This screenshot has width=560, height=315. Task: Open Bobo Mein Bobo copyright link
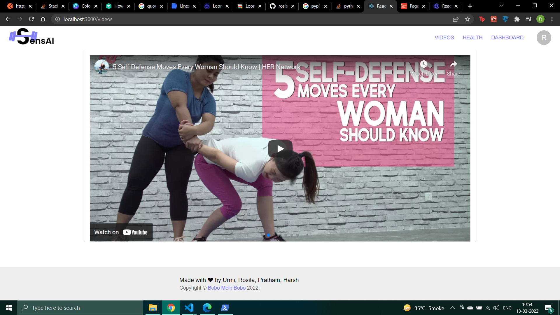coord(226,288)
